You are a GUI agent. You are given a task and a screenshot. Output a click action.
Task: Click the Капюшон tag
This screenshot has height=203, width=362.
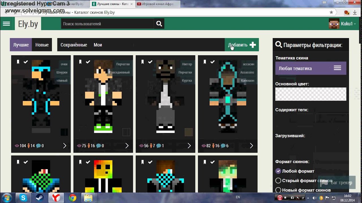tap(247, 80)
